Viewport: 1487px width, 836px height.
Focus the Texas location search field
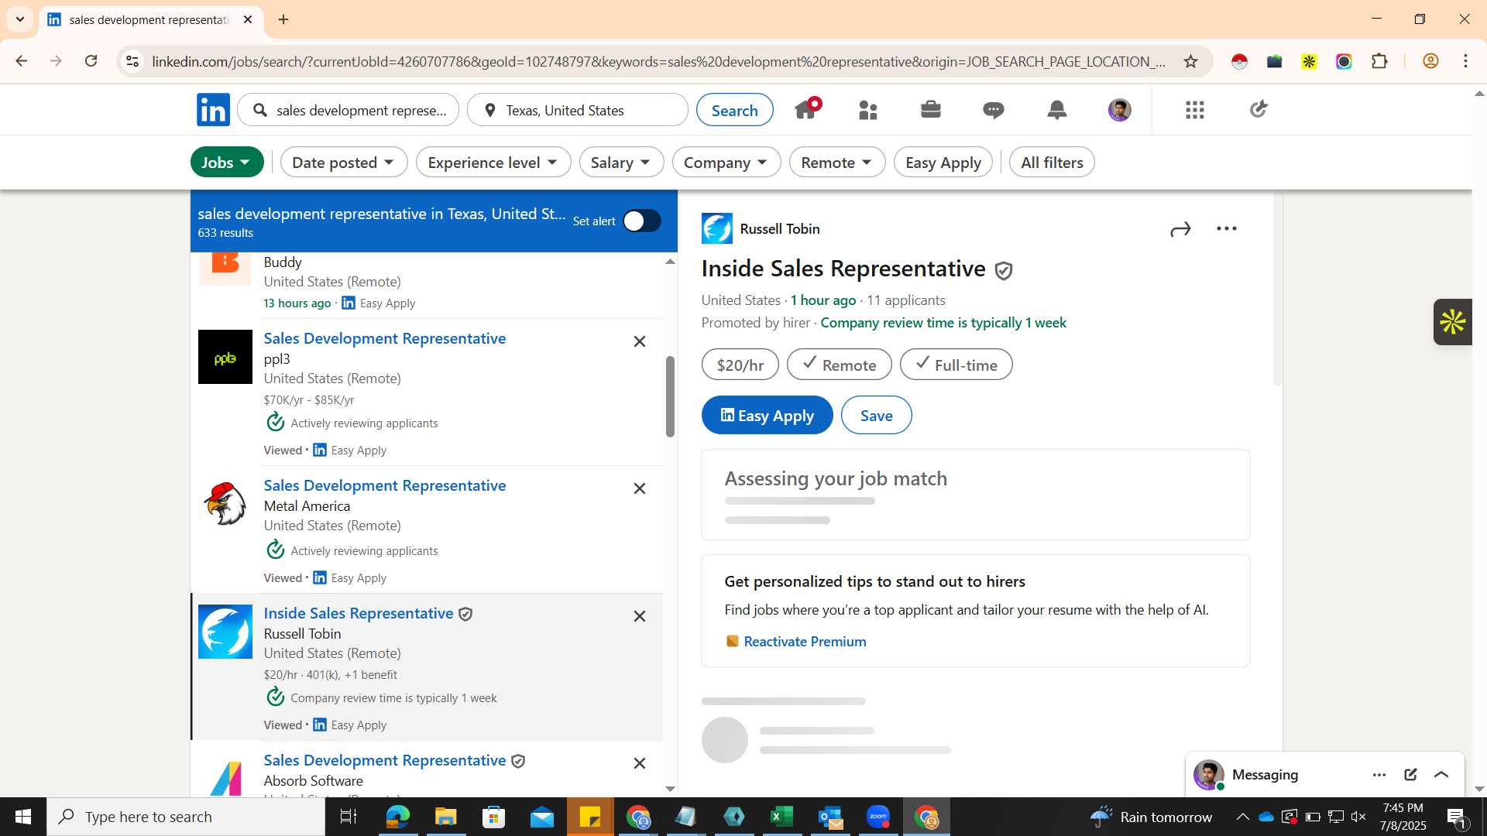point(577,110)
